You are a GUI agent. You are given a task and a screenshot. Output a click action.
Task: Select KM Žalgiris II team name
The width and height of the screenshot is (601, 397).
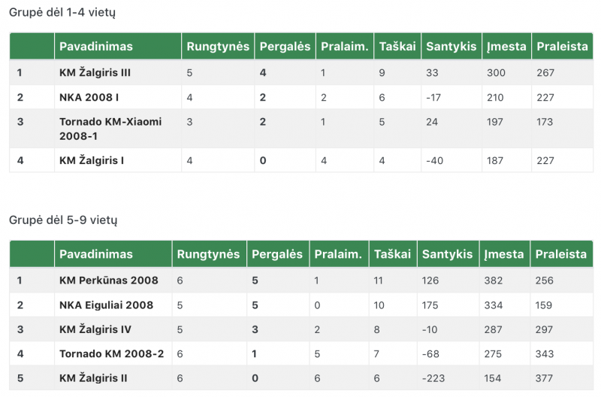(93, 377)
